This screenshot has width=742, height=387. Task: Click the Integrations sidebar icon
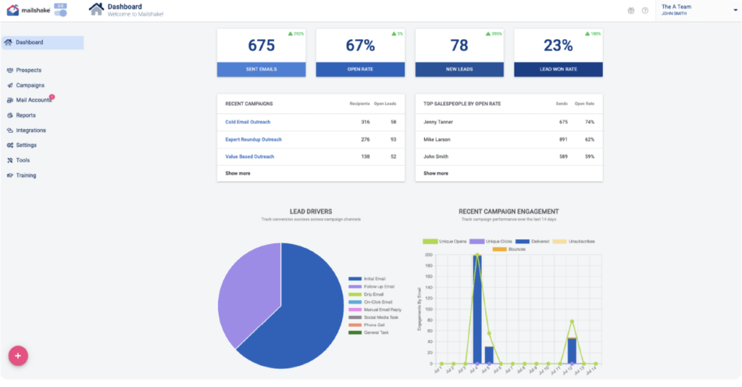10,130
